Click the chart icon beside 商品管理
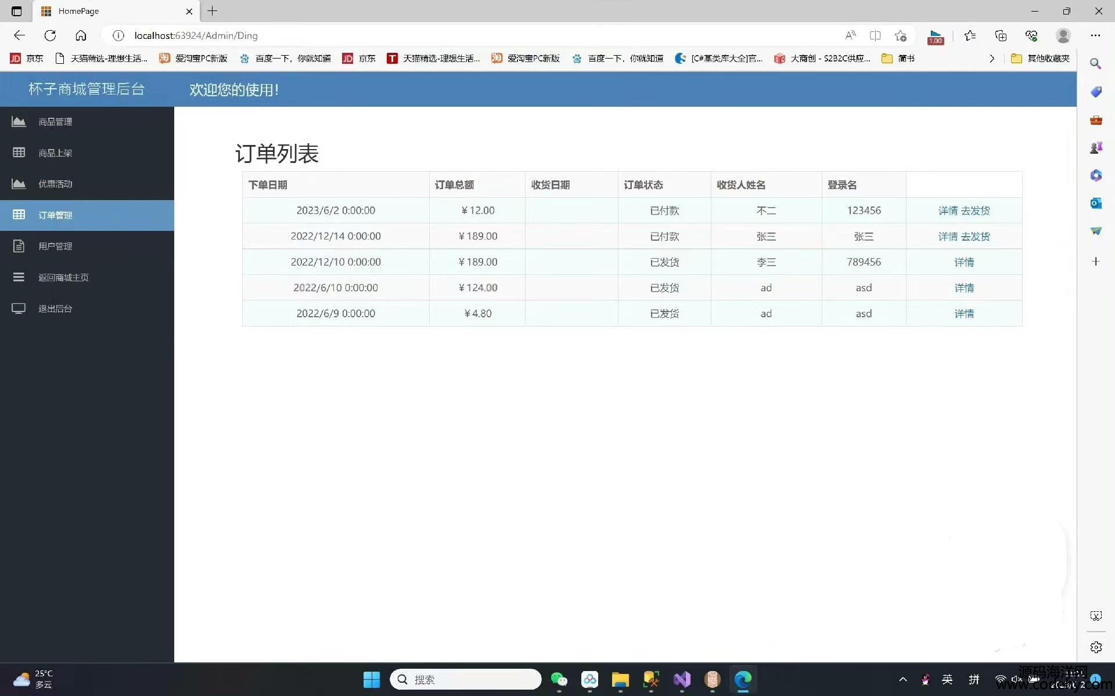The image size is (1115, 696). [x=19, y=122]
